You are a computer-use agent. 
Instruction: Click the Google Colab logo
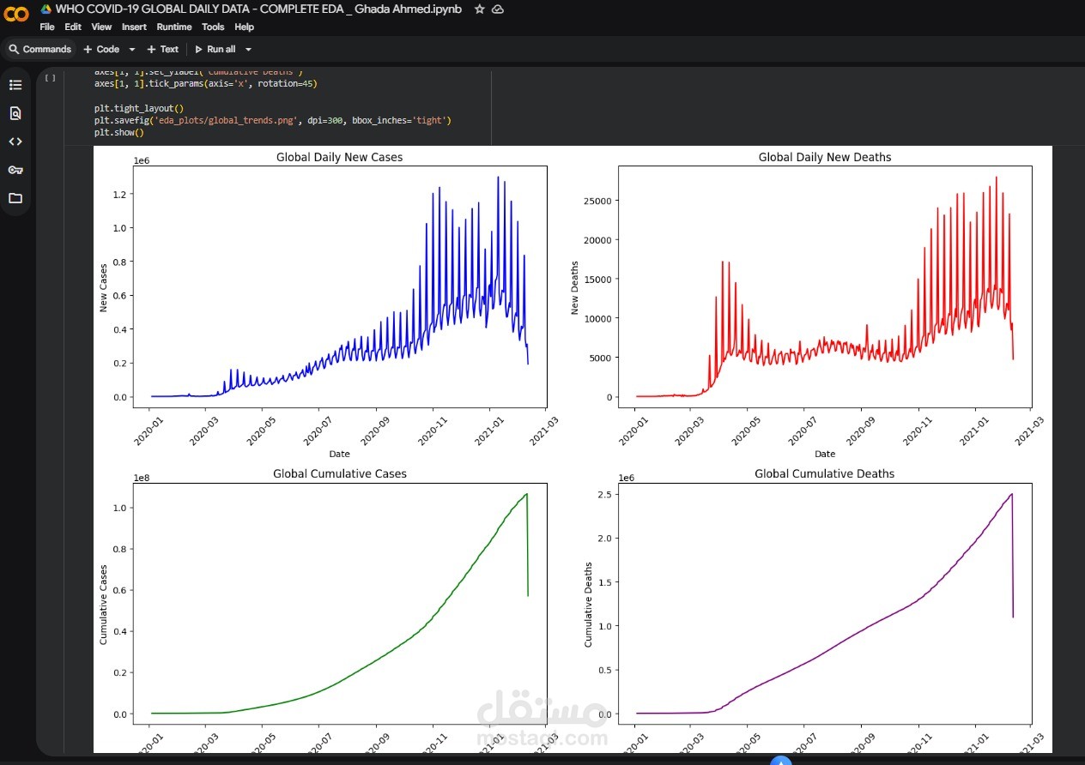17,14
